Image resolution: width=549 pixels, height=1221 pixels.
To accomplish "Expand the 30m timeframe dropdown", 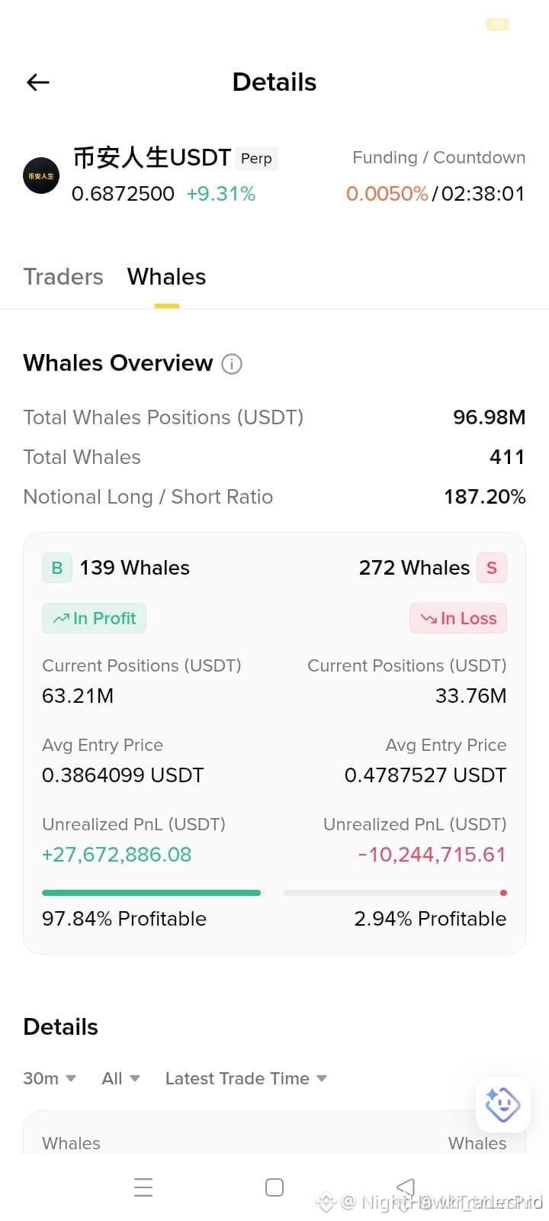I will tap(50, 1078).
